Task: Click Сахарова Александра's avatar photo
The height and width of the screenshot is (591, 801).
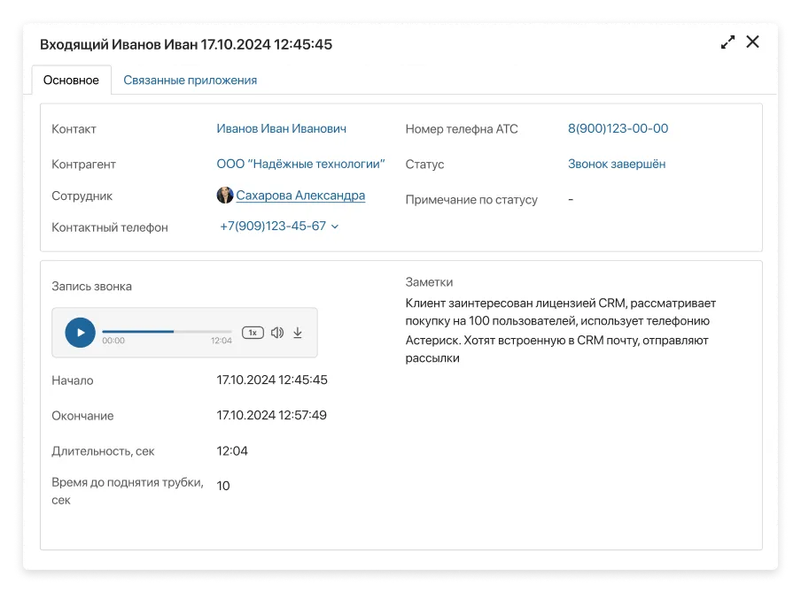Action: (225, 196)
